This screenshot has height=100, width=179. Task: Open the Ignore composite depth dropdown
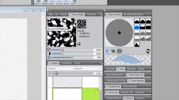88,69
